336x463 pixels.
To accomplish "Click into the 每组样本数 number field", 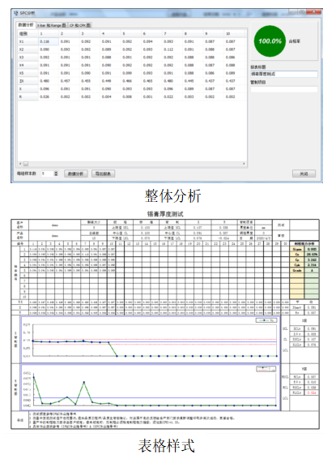I will [x=47, y=174].
